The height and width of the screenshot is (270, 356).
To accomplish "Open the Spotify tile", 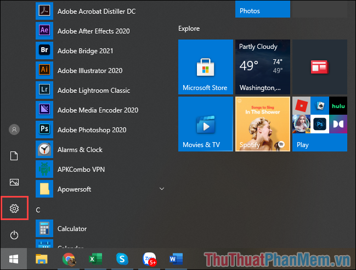I will pyautogui.click(x=262, y=124).
